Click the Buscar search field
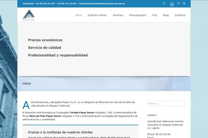 tap(166, 103)
